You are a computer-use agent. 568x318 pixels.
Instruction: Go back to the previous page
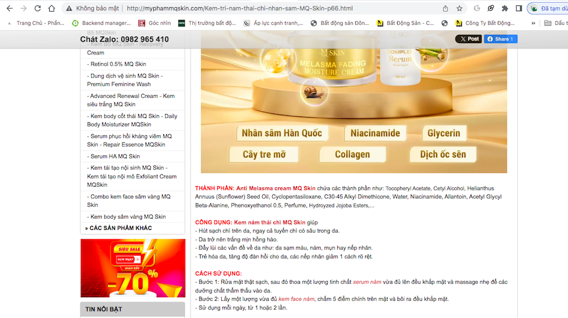coord(9,8)
